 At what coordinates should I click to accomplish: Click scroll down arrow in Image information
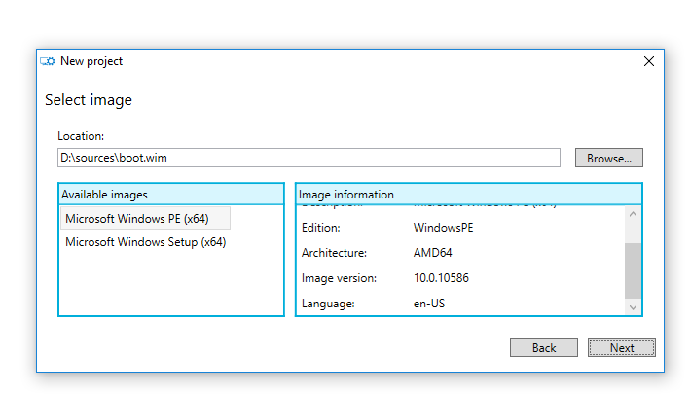(x=633, y=306)
